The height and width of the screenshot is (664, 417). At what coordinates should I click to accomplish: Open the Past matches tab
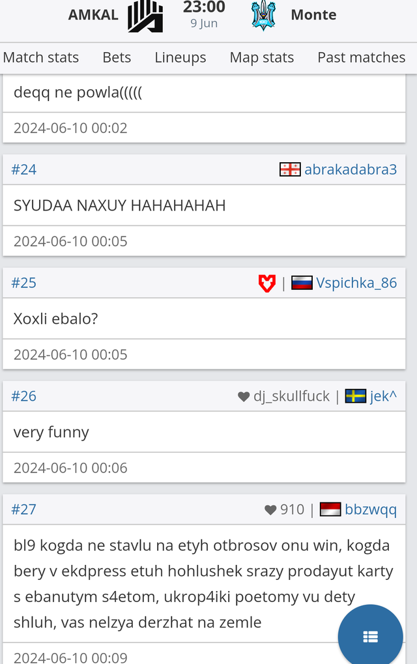[x=362, y=57]
